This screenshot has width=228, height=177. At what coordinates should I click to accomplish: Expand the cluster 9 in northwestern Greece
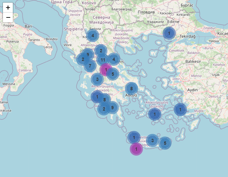click(x=88, y=55)
